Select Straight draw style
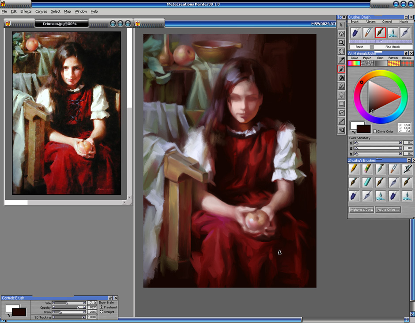The width and height of the screenshot is (415, 323). (102, 312)
